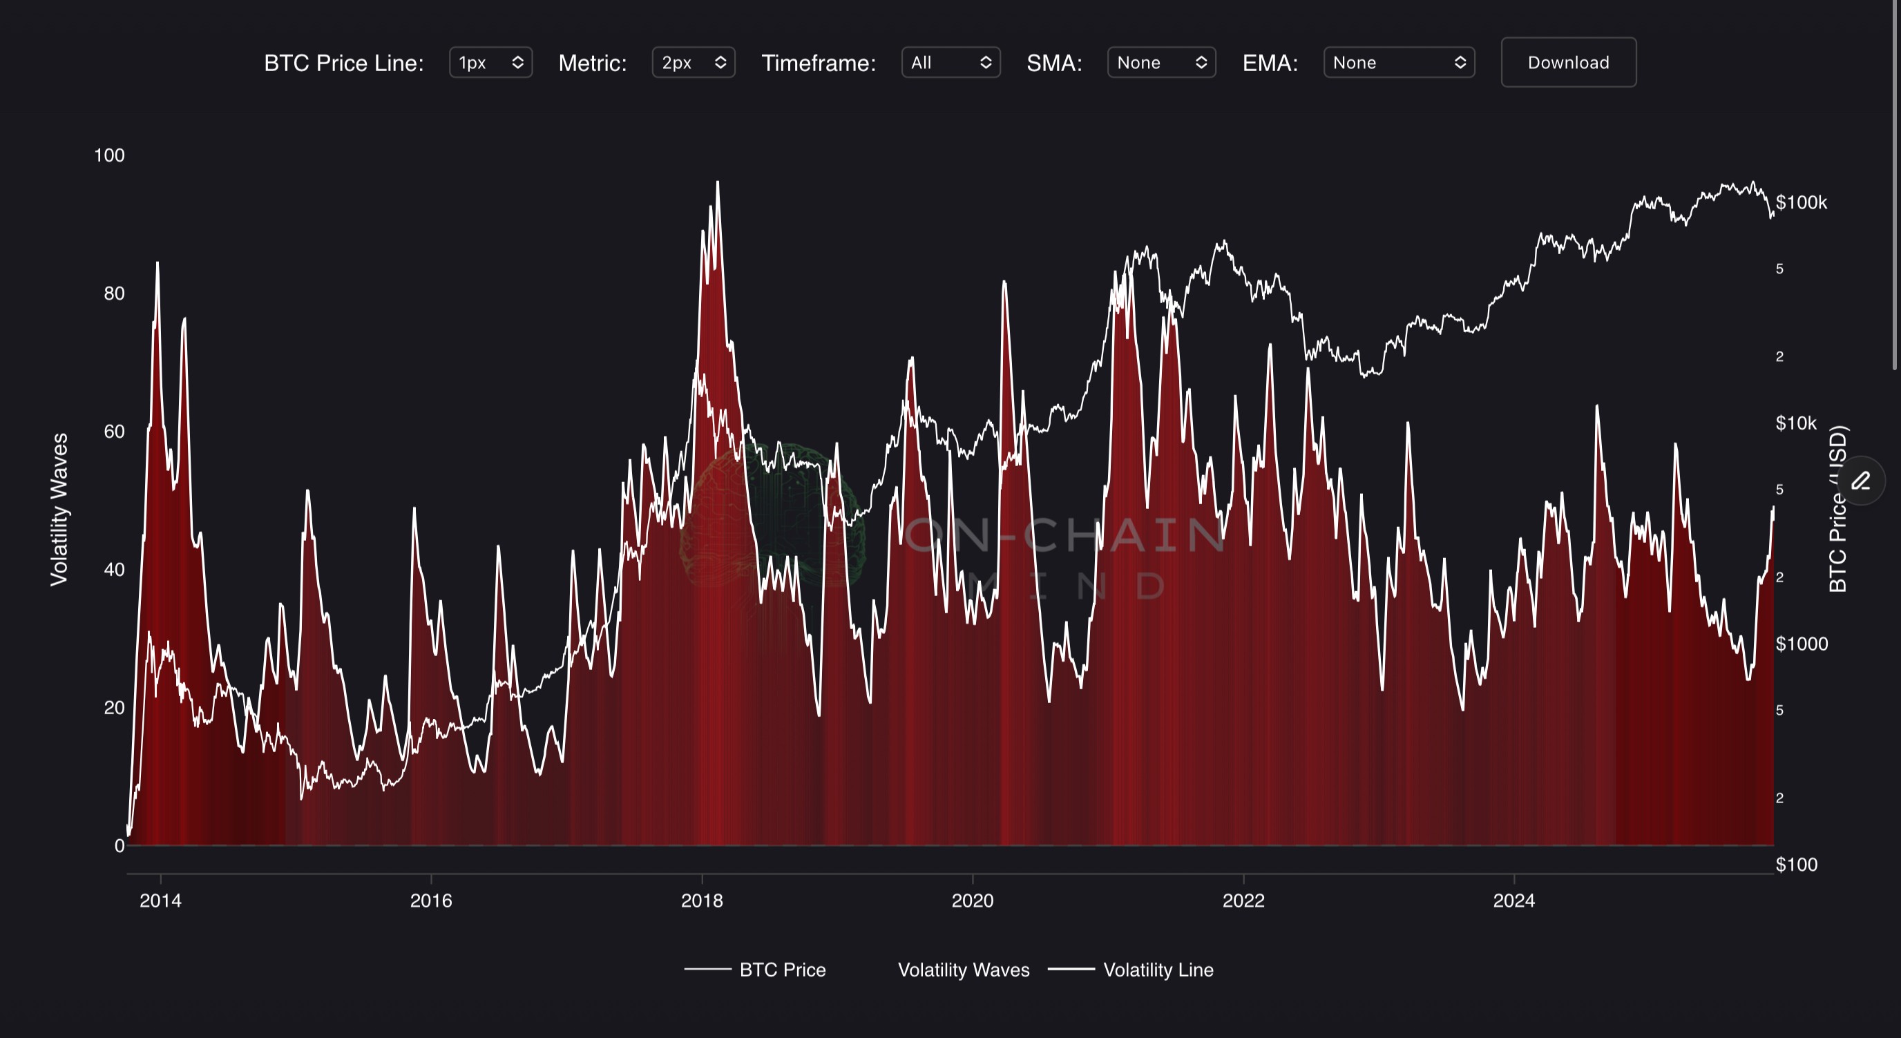The image size is (1901, 1038).
Task: Click the $100k label on price axis
Action: (x=1802, y=202)
